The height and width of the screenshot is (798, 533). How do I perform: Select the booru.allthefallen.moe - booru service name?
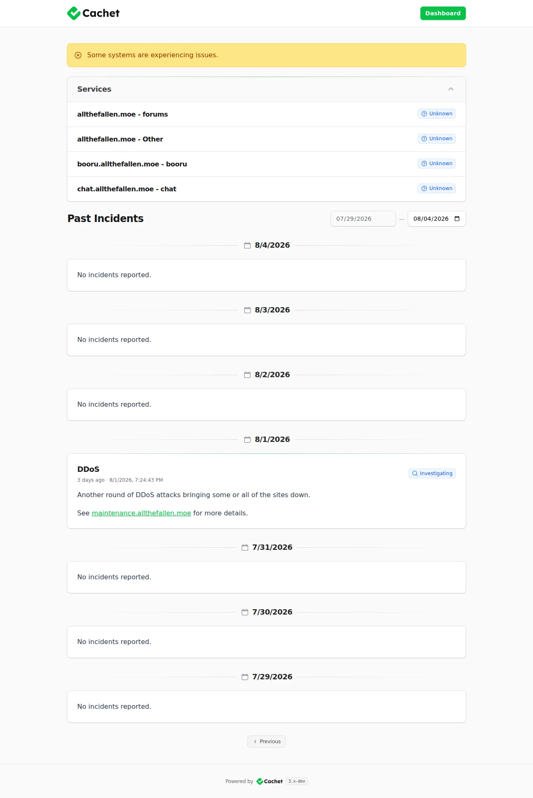click(x=132, y=164)
